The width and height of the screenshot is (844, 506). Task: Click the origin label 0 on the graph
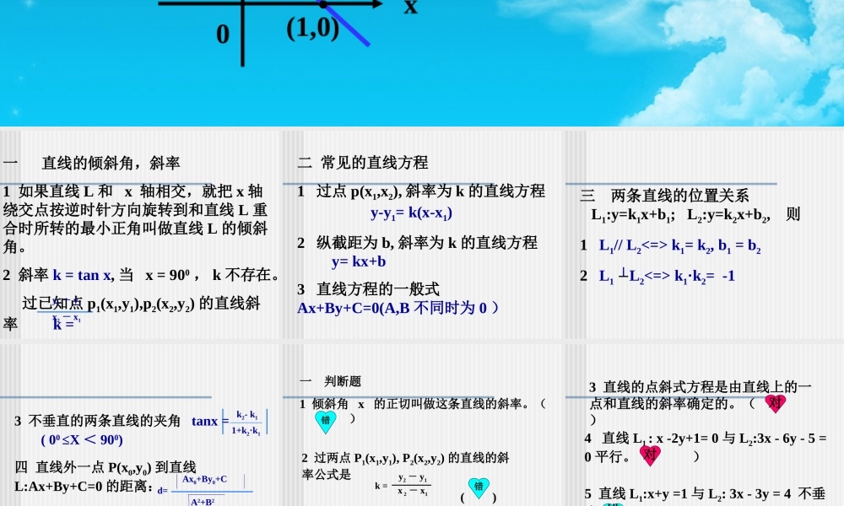223,35
